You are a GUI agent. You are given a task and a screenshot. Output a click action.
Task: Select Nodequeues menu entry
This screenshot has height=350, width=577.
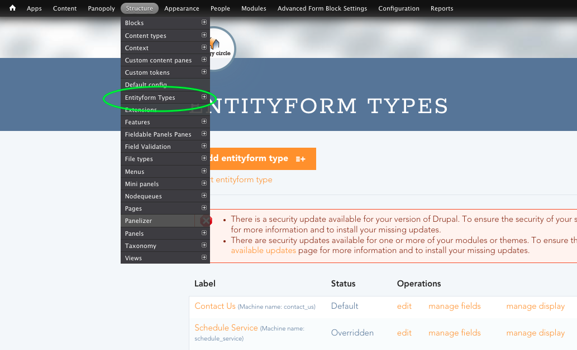tap(165, 196)
